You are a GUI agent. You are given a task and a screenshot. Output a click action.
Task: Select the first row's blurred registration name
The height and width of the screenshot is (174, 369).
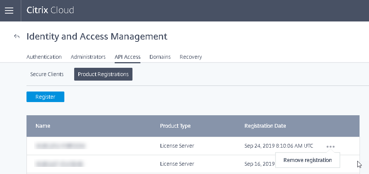(60, 146)
